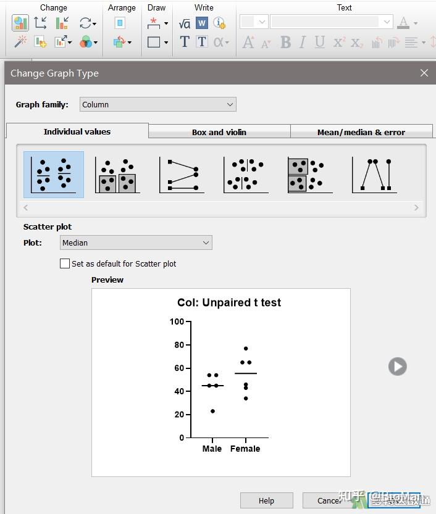Click the Cancel button
Image resolution: width=436 pixels, height=514 pixels.
[329, 500]
